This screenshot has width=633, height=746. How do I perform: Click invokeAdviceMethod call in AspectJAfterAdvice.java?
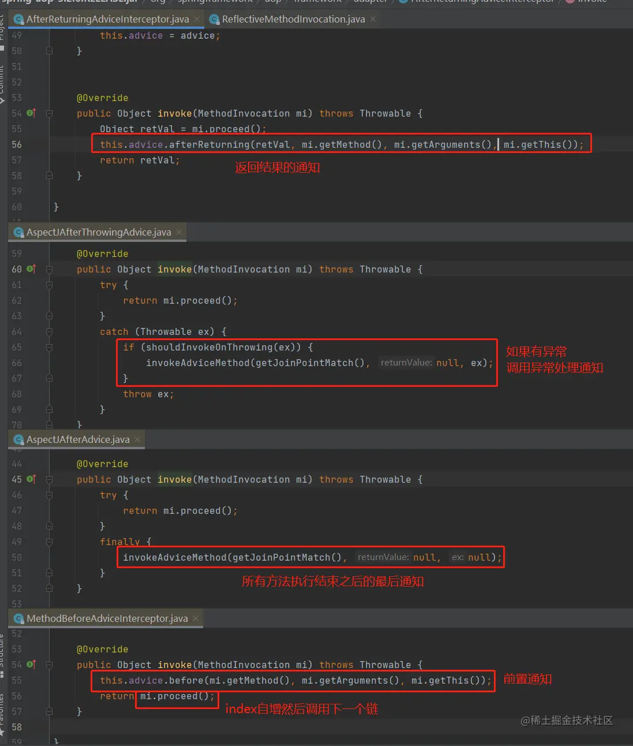coord(312,557)
